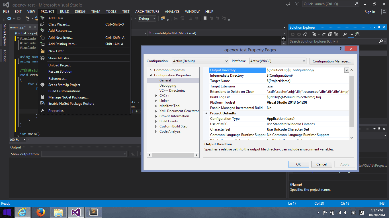This screenshot has height=218, width=389.
Task: Toggle the auto-hide pin on Solution Explorer
Action: point(379,28)
